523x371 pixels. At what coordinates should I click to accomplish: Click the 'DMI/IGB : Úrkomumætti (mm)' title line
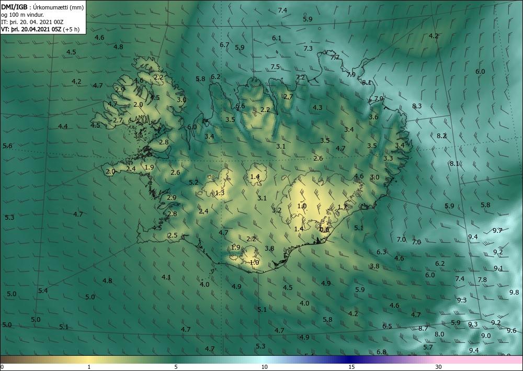point(42,7)
